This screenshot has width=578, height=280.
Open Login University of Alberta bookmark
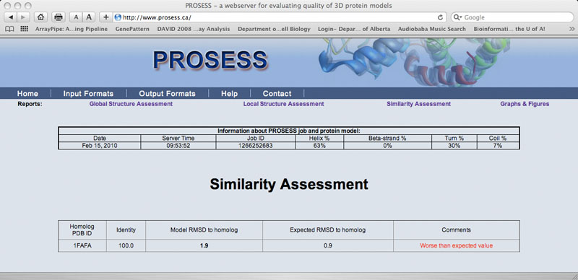click(354, 29)
